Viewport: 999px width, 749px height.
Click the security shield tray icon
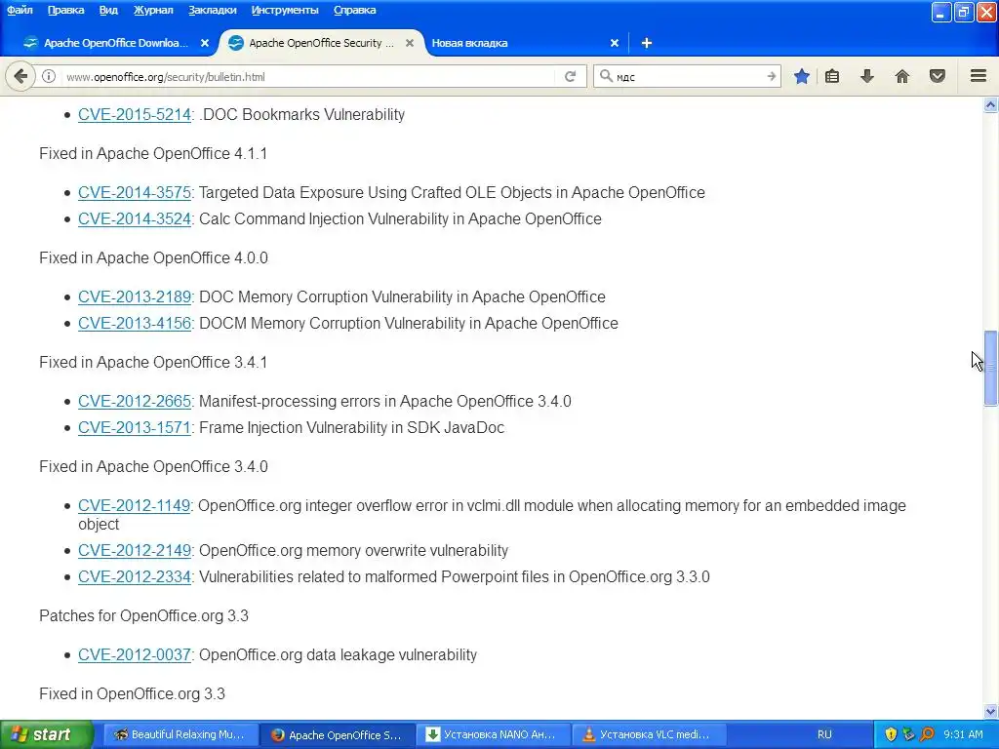click(x=891, y=734)
